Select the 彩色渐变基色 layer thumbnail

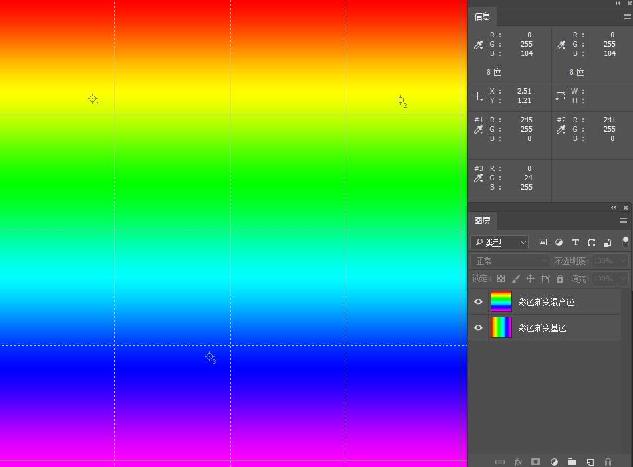coord(501,328)
